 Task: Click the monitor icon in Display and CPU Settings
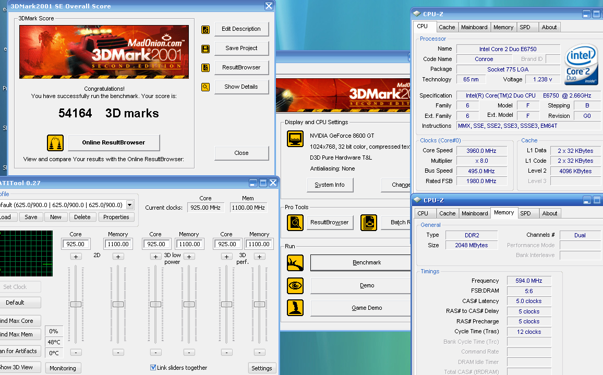295,139
